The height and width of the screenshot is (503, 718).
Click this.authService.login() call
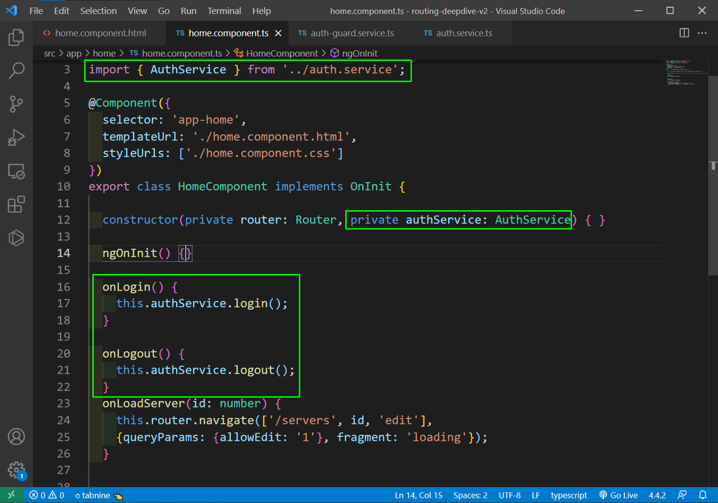[x=202, y=304]
